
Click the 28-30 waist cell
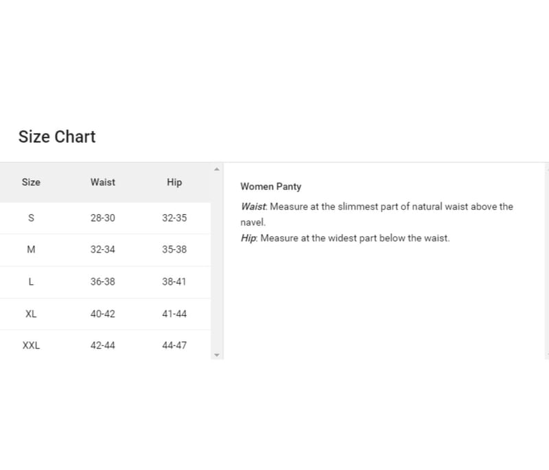pyautogui.click(x=103, y=218)
